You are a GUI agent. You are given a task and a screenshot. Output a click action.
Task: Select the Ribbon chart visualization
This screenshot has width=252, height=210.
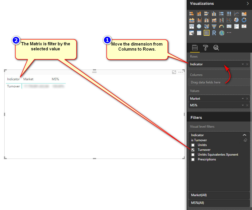click(214, 20)
